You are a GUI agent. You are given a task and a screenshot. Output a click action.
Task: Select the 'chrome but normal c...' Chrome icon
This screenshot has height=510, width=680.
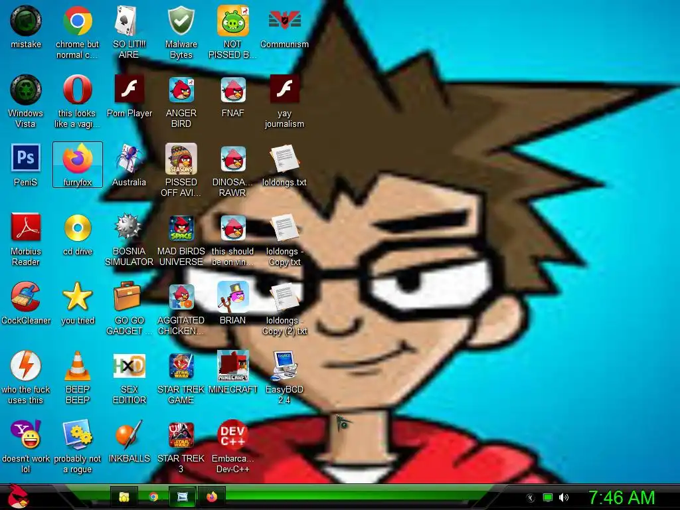point(77,21)
